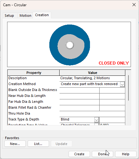Open Help for the cam dialog
This screenshot has height=159, width=139.
[x=126, y=154]
